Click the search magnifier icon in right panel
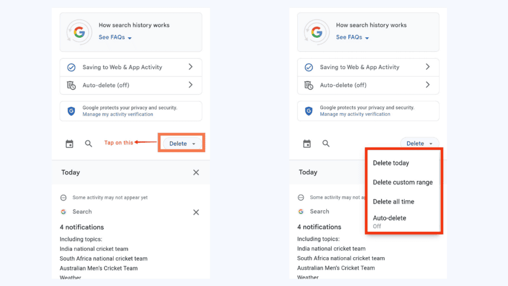This screenshot has height=286, width=508. point(326,144)
